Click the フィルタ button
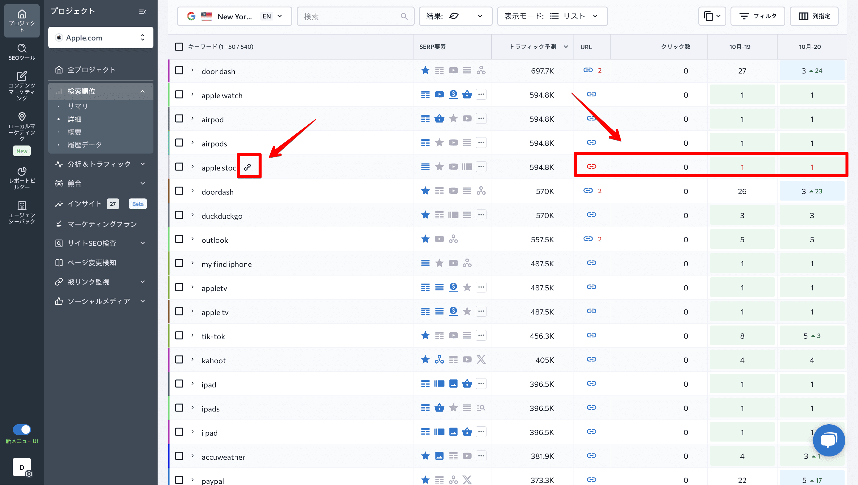Viewport: 858px width, 485px height. coord(758,16)
